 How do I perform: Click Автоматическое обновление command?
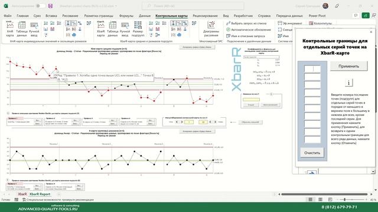249,29
